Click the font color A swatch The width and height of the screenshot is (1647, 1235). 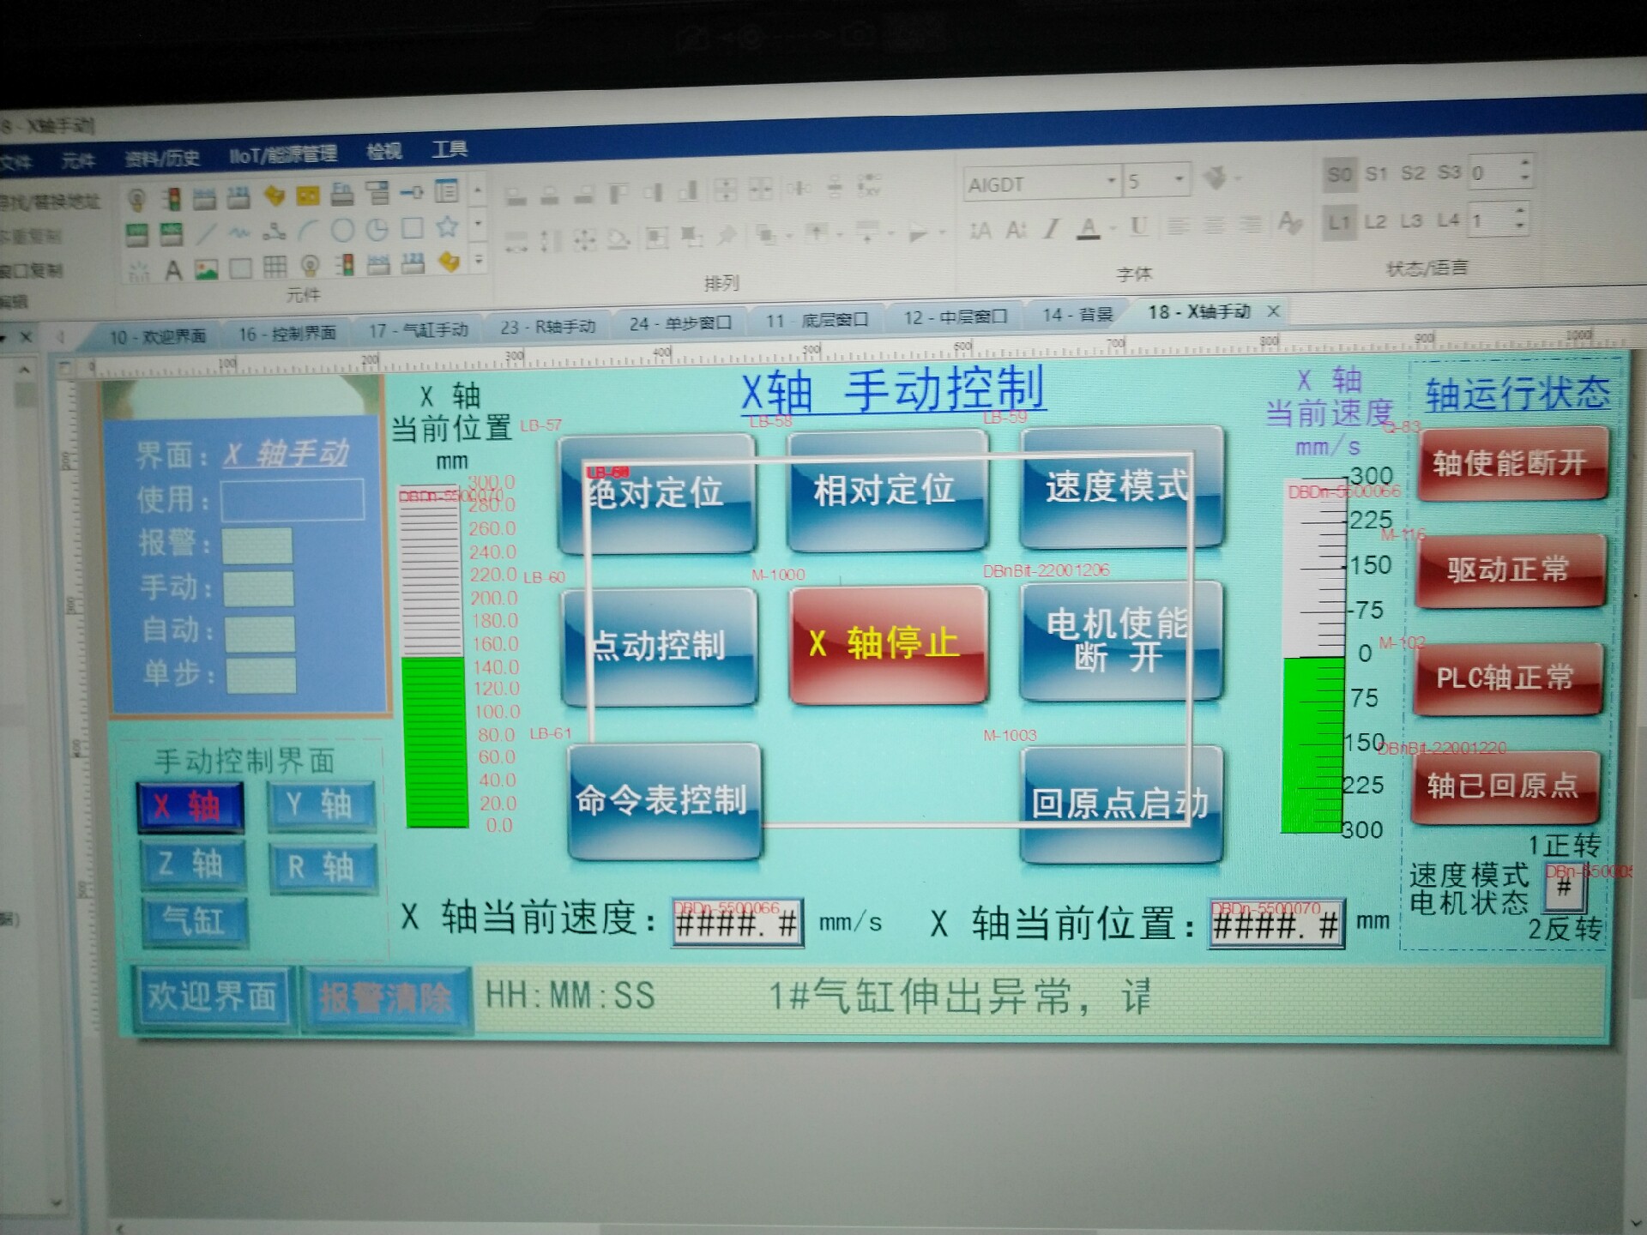1088,228
